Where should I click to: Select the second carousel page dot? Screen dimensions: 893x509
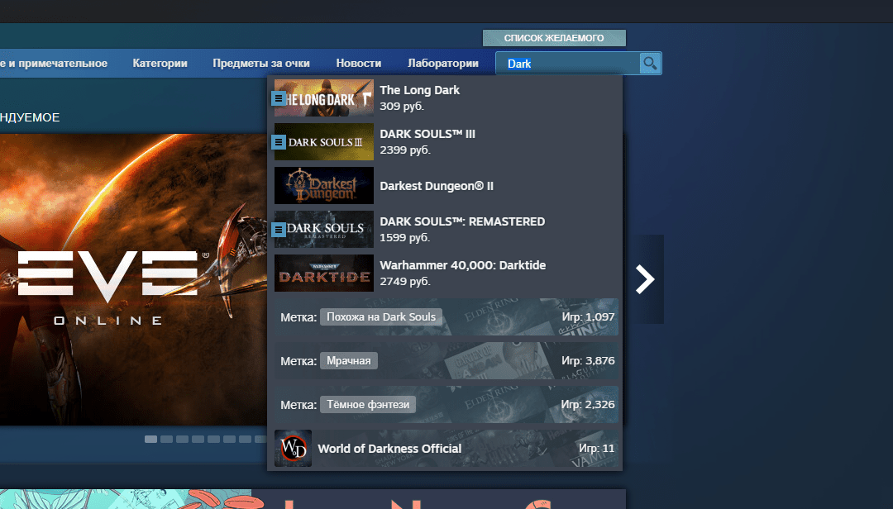[x=166, y=439]
